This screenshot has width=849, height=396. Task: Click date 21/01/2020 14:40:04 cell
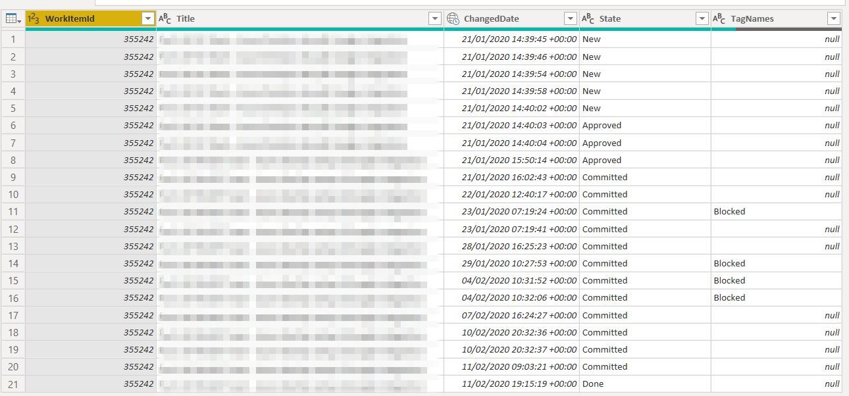[512, 143]
